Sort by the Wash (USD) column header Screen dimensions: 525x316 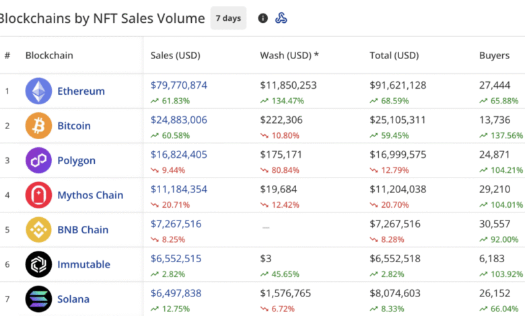pos(289,56)
